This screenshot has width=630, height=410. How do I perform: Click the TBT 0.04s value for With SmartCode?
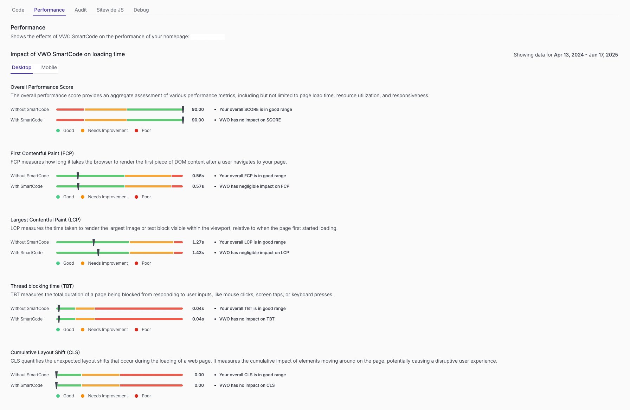pos(198,319)
